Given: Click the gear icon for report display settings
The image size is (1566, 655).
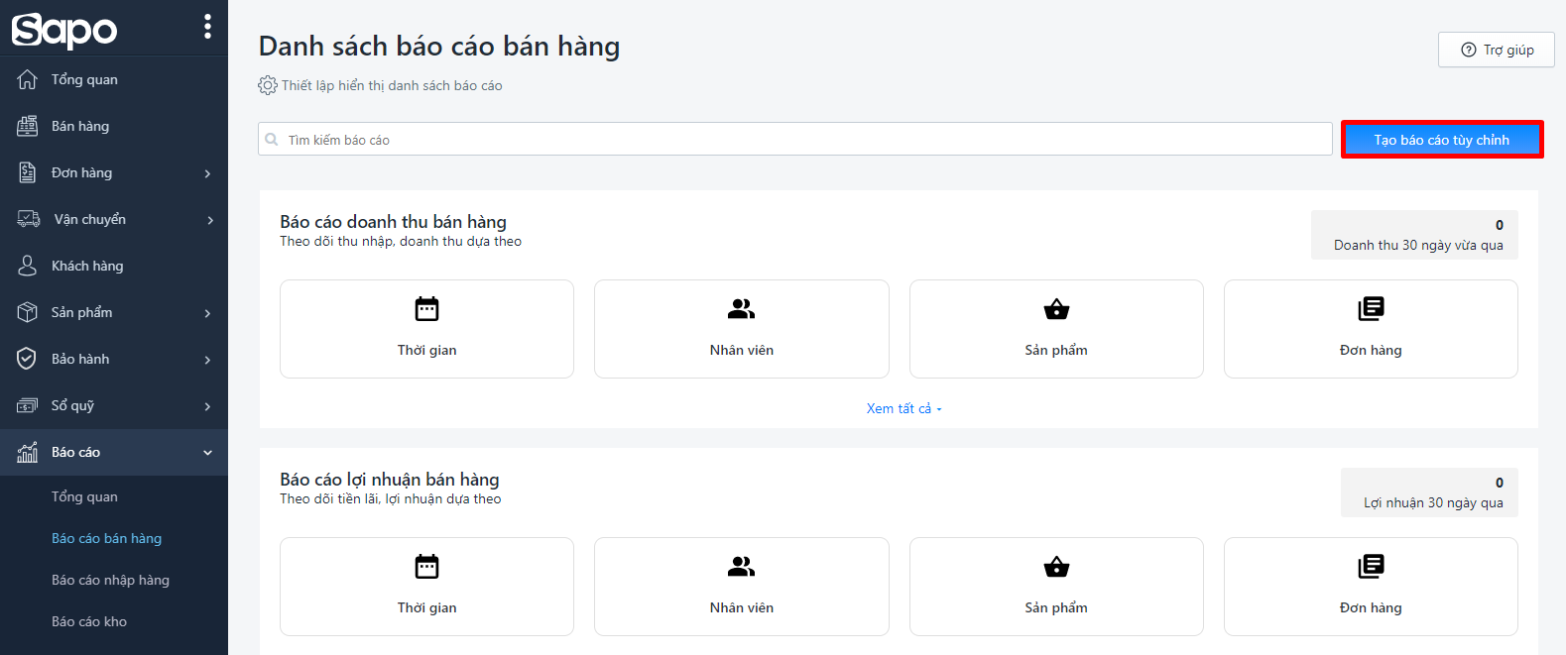Looking at the screenshot, I should tap(267, 85).
